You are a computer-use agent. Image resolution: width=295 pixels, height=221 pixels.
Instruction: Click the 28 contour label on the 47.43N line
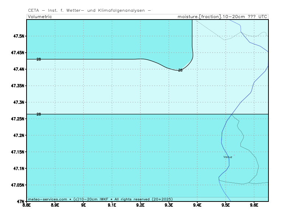39,59
